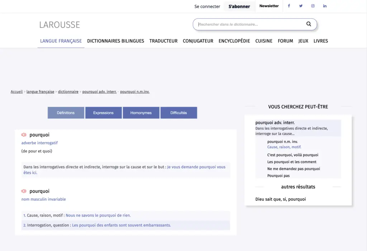View the Difficultés tab
This screenshot has height=251, width=367.
click(x=179, y=112)
